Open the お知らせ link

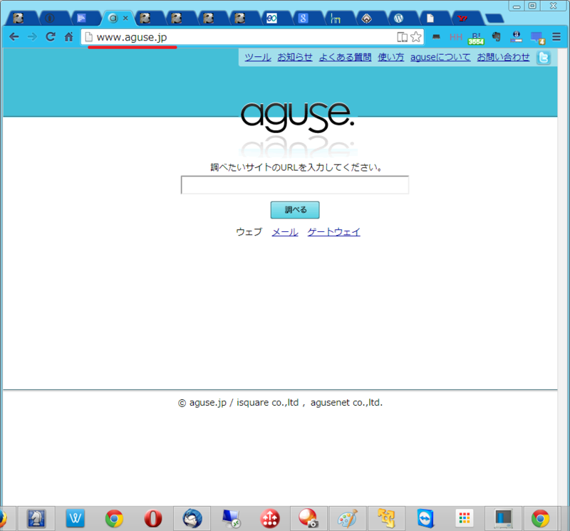[295, 57]
